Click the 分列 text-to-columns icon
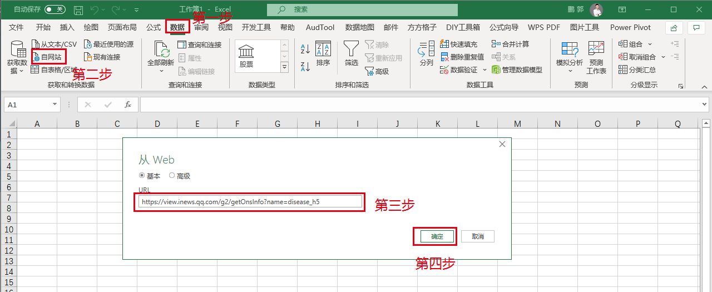 (426, 49)
